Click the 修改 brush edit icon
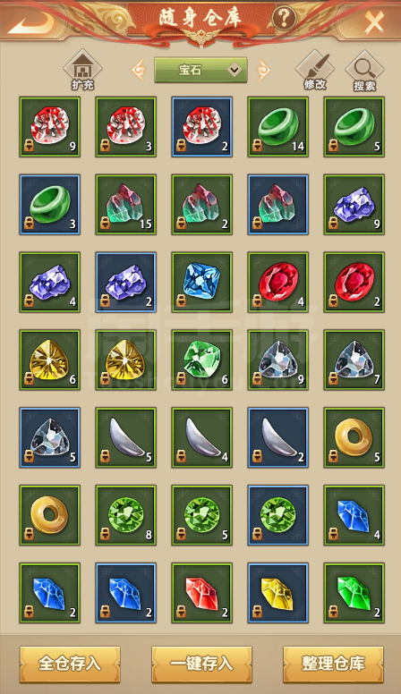401x694 pixels. tap(315, 70)
